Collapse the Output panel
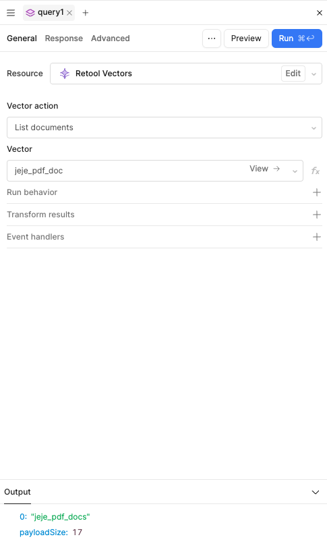 pos(316,492)
